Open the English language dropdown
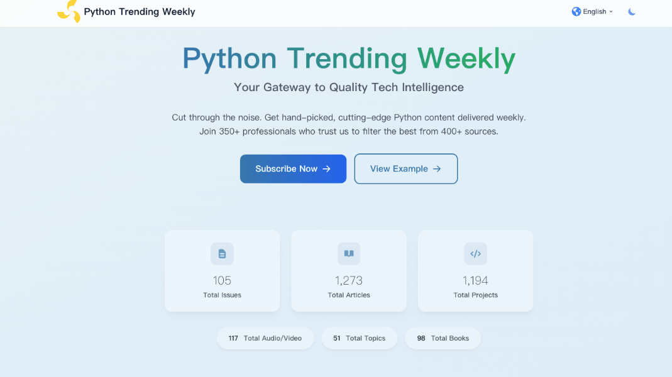Screen dimensions: 672x377 (592, 11)
